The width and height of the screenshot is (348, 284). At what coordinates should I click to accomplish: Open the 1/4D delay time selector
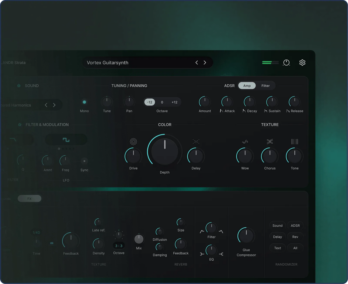36,232
